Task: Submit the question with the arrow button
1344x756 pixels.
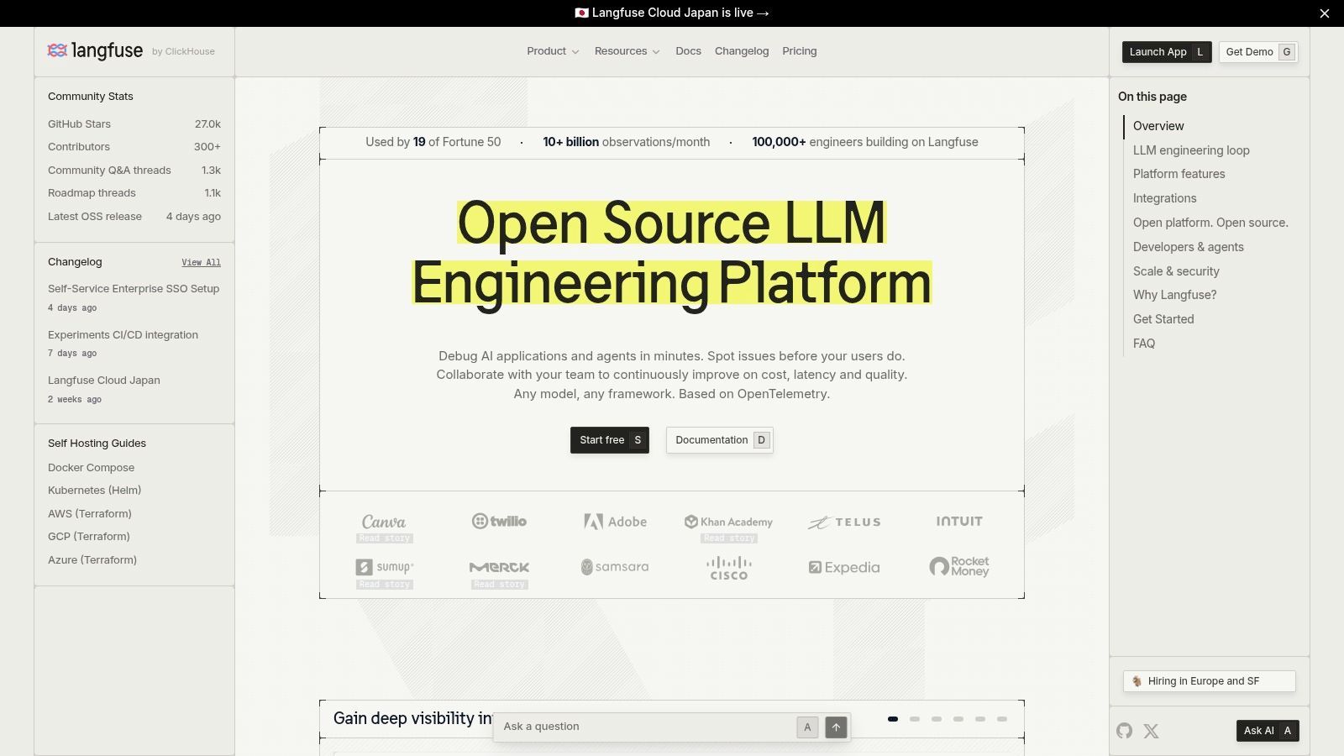Action: click(836, 727)
